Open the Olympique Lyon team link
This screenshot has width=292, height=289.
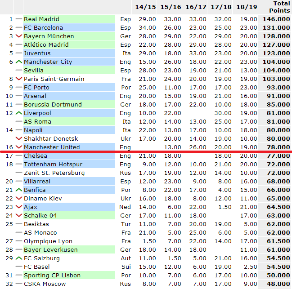click(x=48, y=241)
